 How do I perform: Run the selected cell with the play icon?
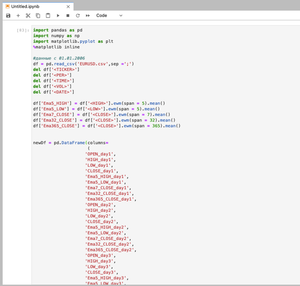click(58, 16)
